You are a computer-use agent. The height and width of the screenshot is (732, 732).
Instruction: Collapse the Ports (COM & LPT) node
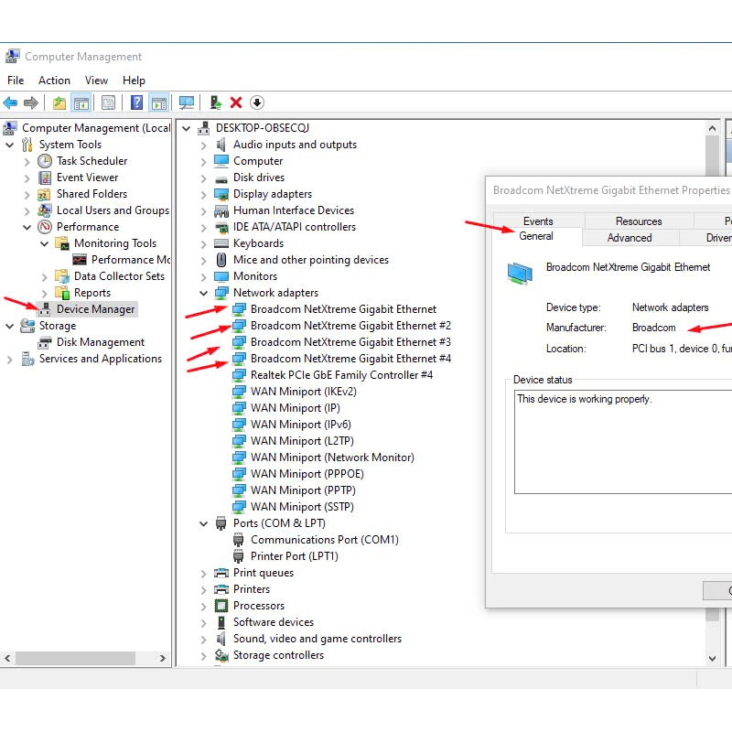[x=204, y=523]
